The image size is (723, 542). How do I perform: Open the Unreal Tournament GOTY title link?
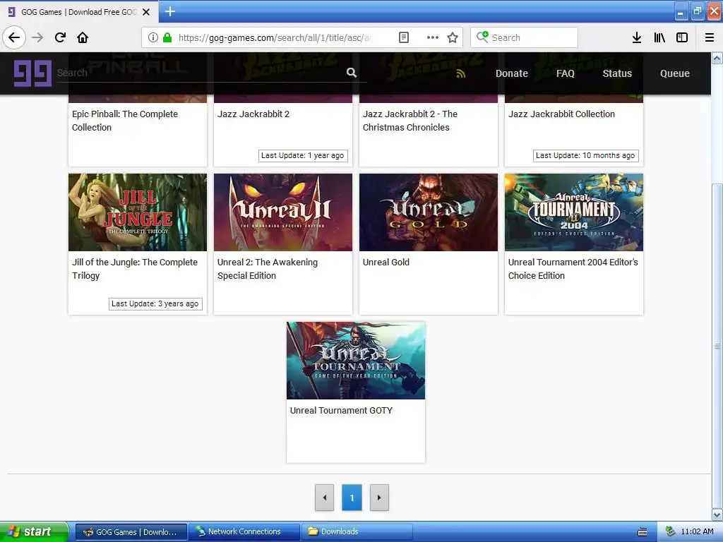(x=341, y=410)
